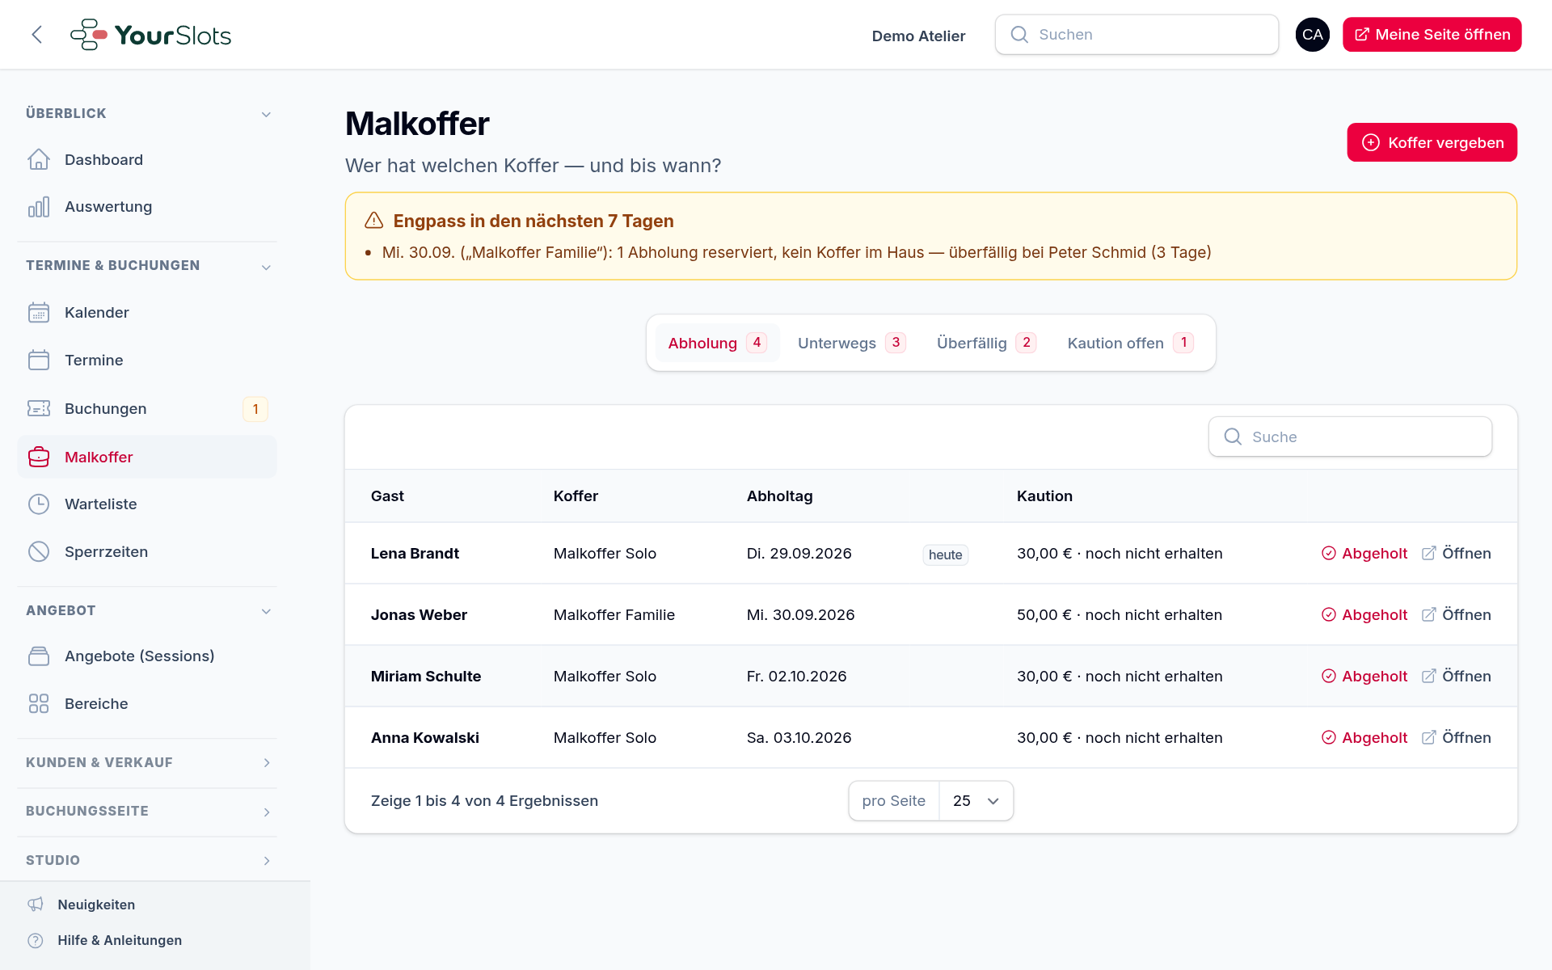Mark Lena Brandt's Koffer as Abgeholt

1364,554
